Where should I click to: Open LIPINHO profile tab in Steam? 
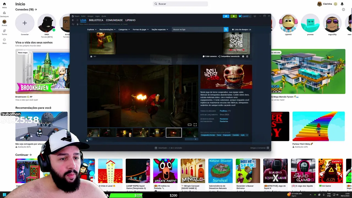point(130,20)
